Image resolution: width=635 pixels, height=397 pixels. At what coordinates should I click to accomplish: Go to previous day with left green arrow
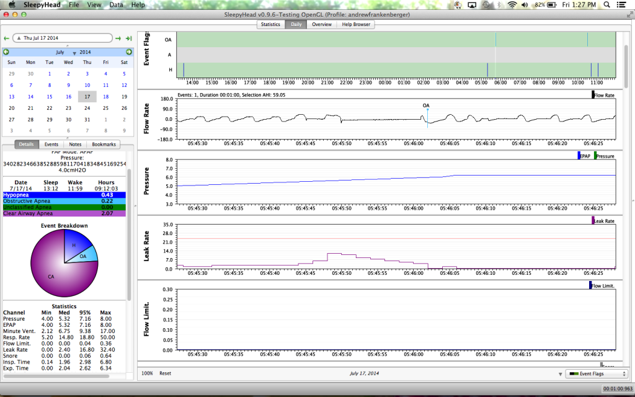[x=6, y=38]
